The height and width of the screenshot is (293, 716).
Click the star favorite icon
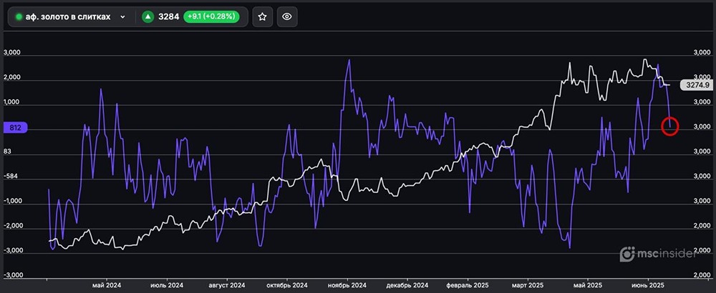click(263, 17)
